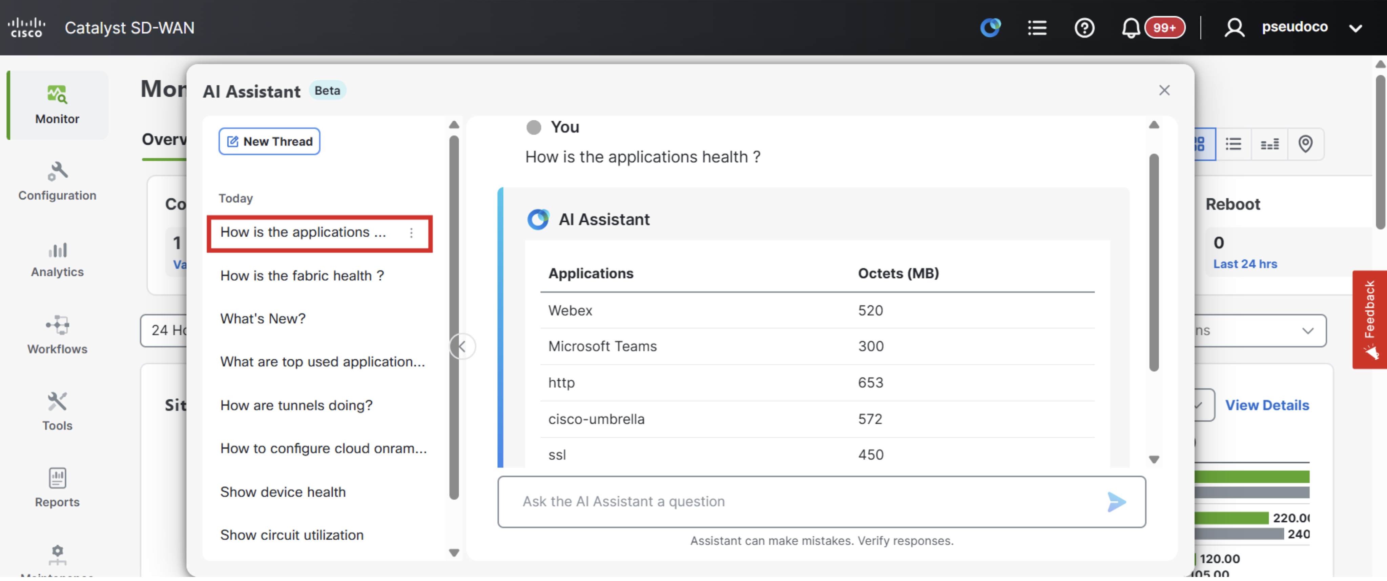Click the AI Assistant response logo icon
The height and width of the screenshot is (581, 1387).
click(x=538, y=219)
